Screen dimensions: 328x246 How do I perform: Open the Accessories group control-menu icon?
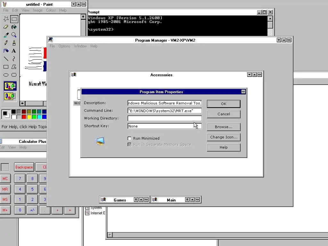pyautogui.click(x=73, y=75)
